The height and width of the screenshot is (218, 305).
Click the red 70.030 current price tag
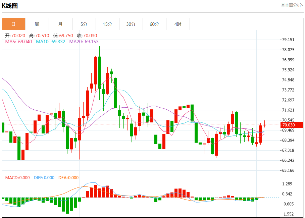click(x=292, y=125)
